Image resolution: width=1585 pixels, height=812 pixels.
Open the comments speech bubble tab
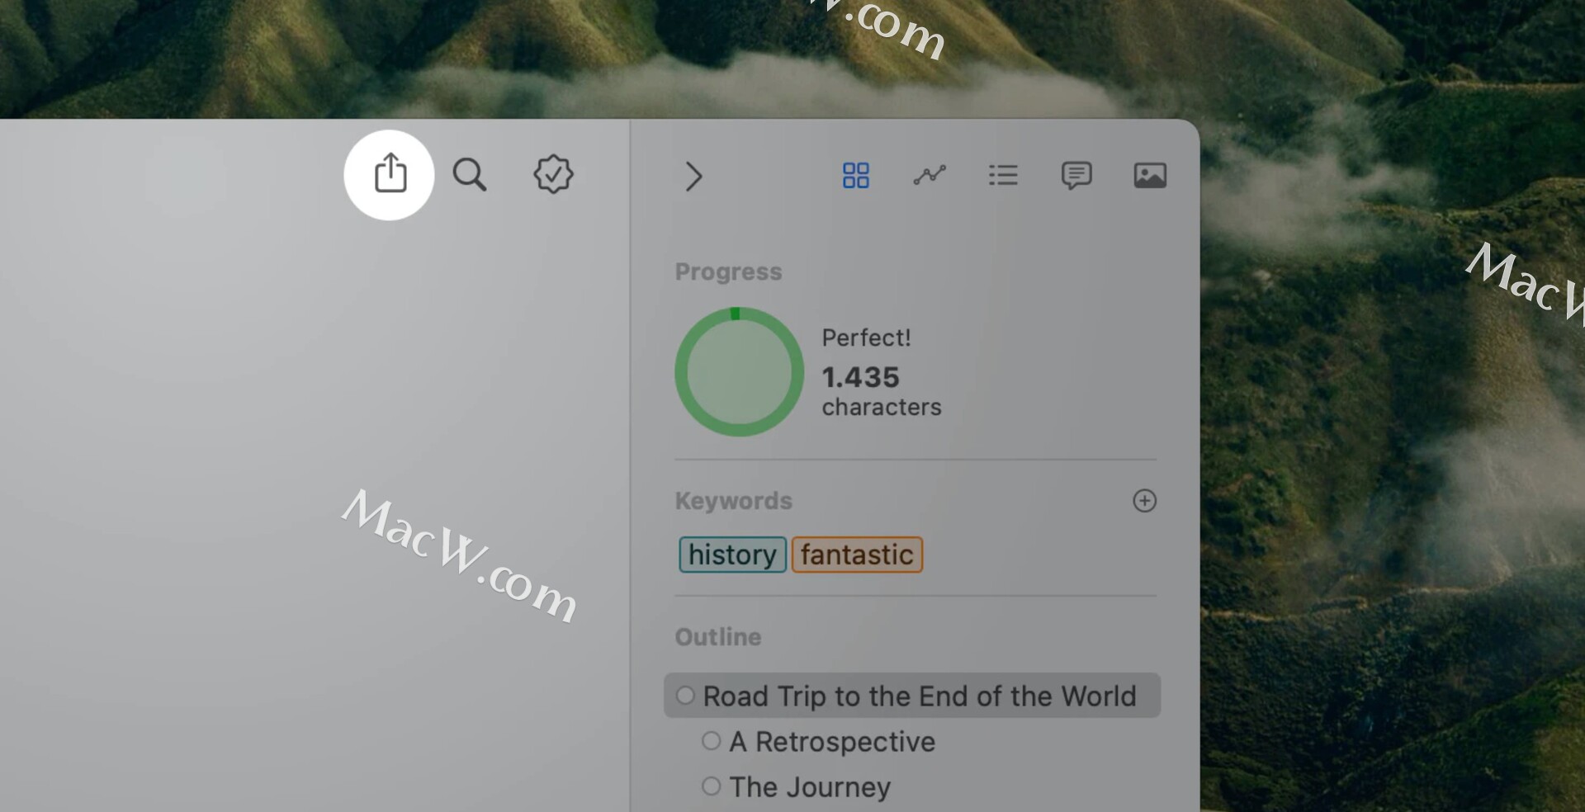1076,175
